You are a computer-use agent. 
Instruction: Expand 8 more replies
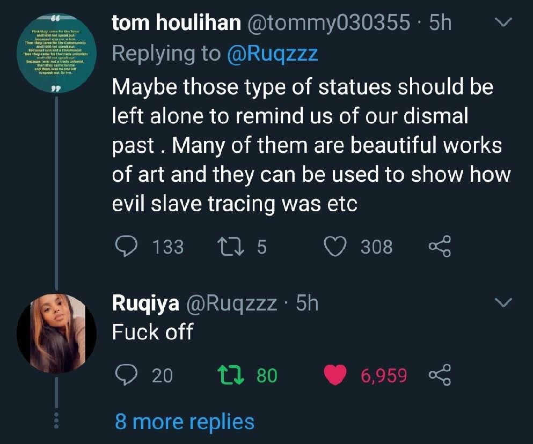pyautogui.click(x=184, y=421)
